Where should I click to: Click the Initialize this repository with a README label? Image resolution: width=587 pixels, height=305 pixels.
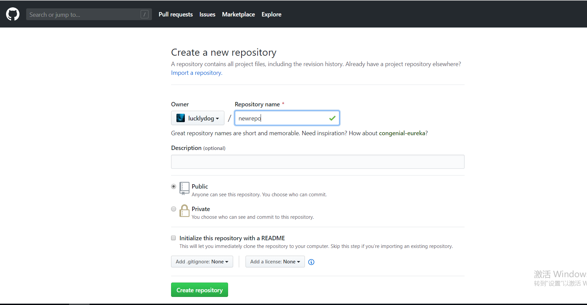[232, 238]
